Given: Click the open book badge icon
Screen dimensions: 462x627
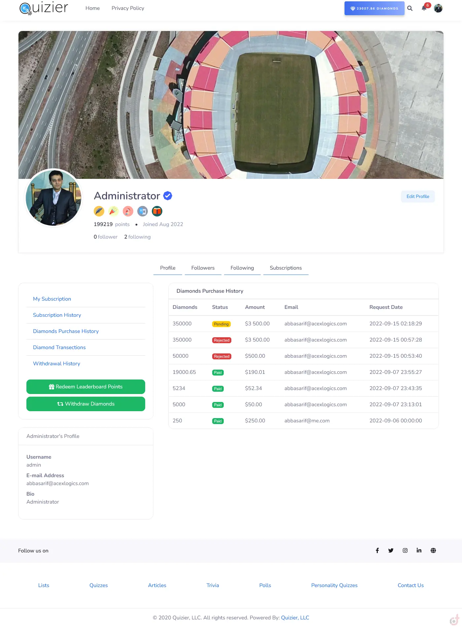Looking at the screenshot, I should click(157, 211).
